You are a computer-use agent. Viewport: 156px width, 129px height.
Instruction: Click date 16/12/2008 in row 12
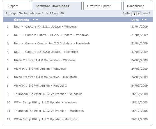(x=139, y=119)
